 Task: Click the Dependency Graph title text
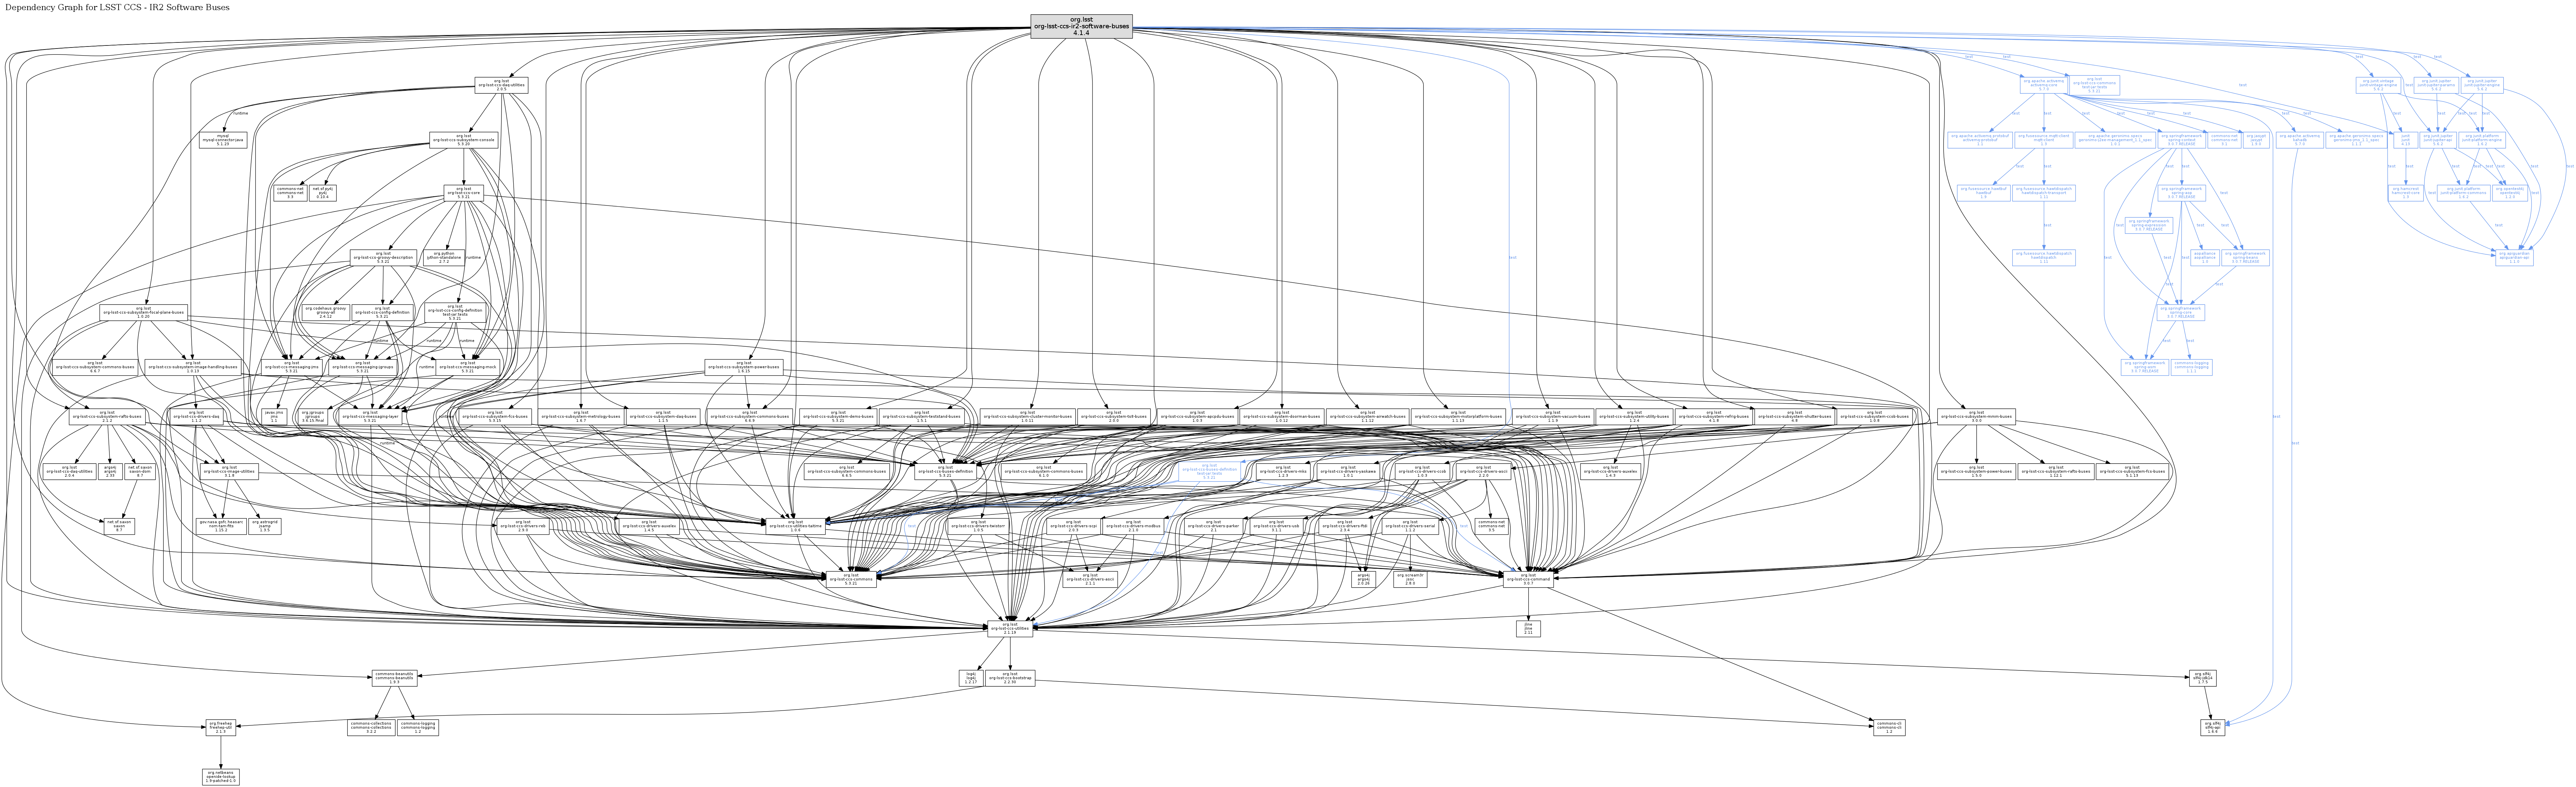tap(117, 7)
